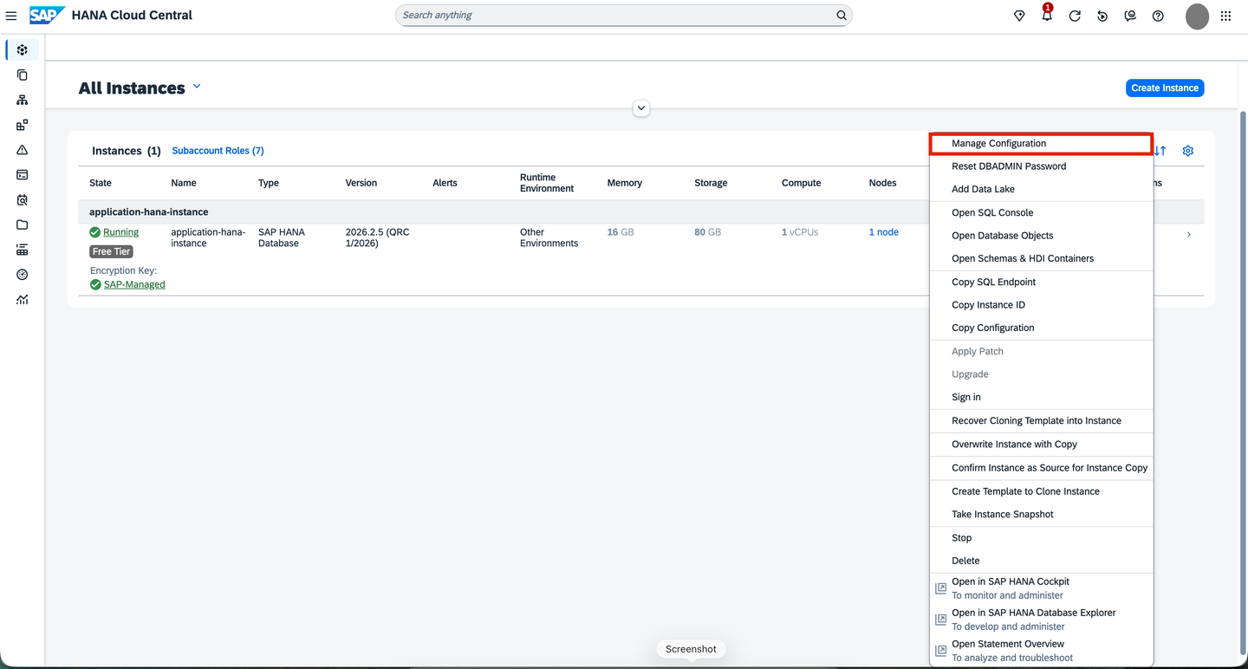Click the 80 GB storage value
The width and height of the screenshot is (1248, 669).
[707, 232]
